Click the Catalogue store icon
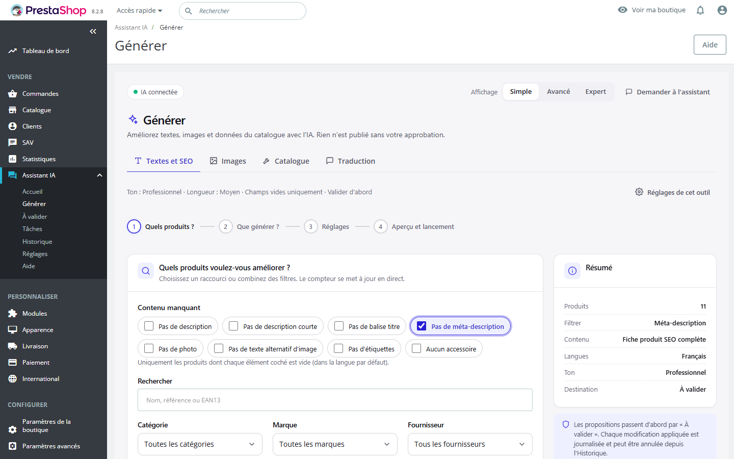 pos(13,110)
